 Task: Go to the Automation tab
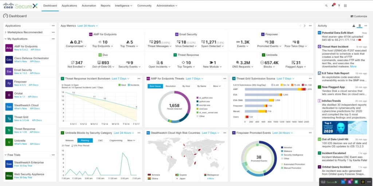[x=89, y=6]
